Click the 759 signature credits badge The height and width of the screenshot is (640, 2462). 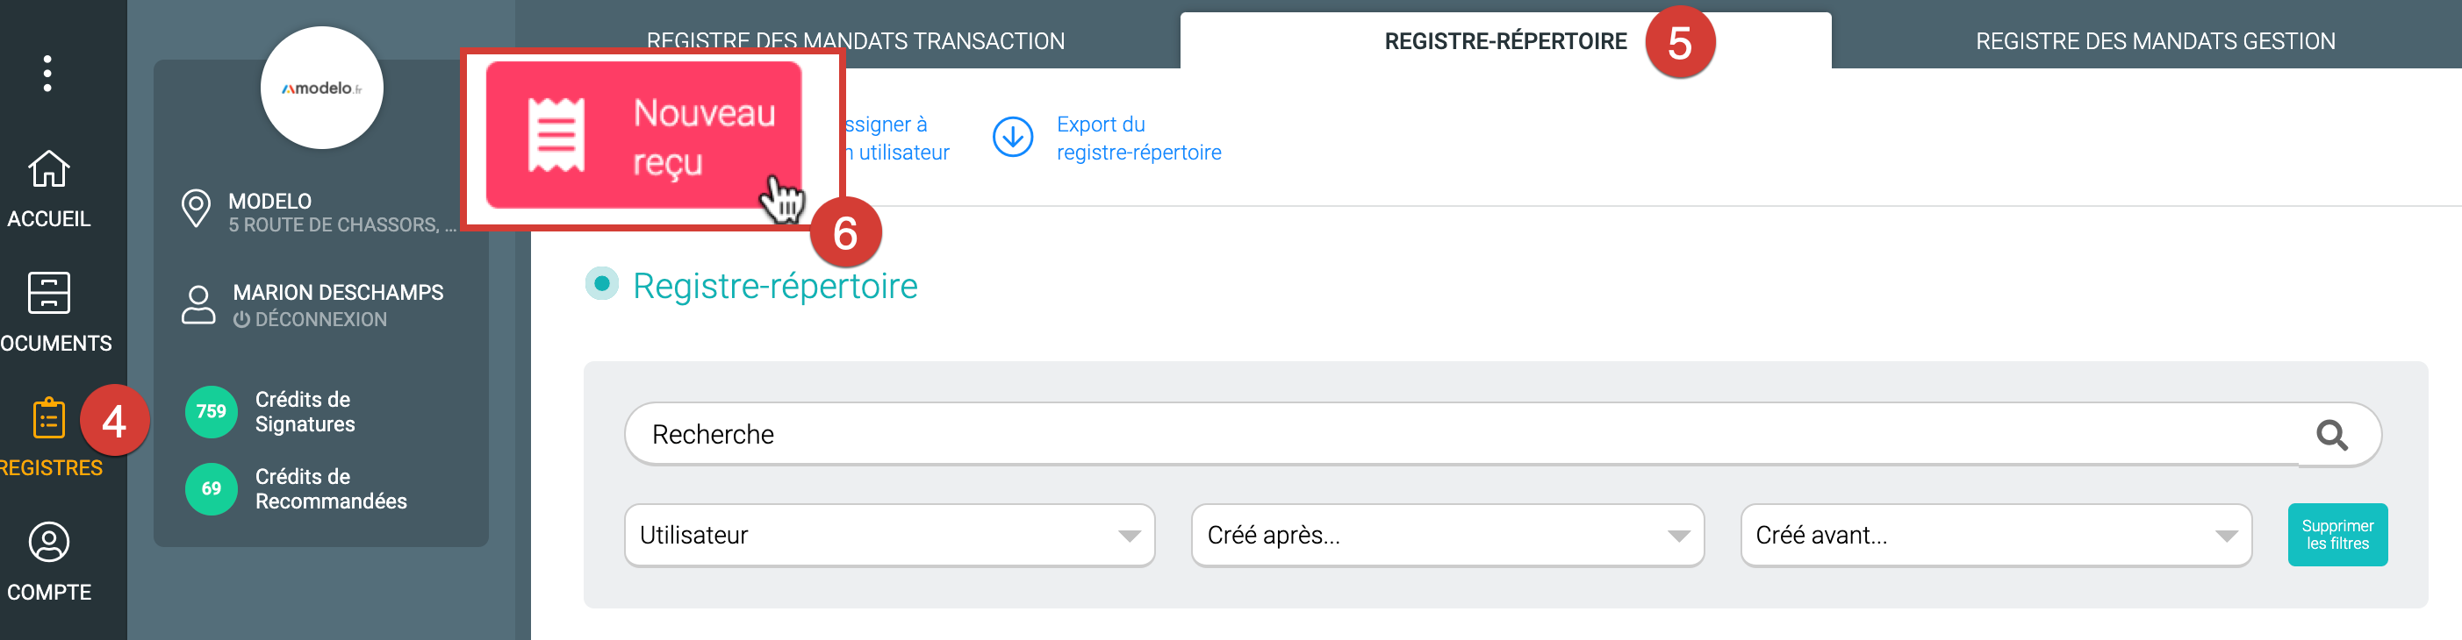pyautogui.click(x=212, y=412)
